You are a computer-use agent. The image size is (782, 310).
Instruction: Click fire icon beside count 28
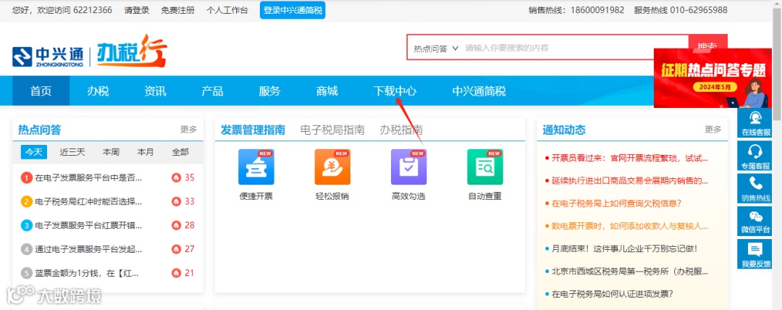(176, 225)
